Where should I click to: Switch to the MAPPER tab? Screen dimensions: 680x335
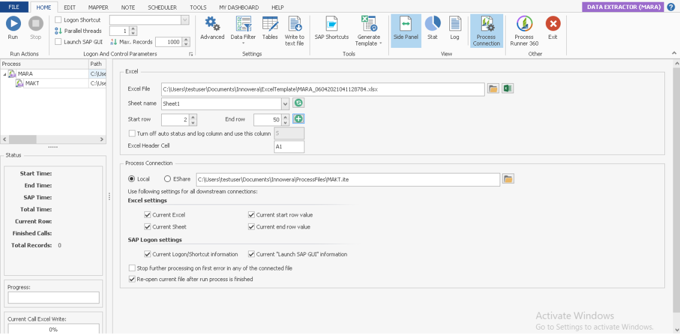pyautogui.click(x=98, y=7)
